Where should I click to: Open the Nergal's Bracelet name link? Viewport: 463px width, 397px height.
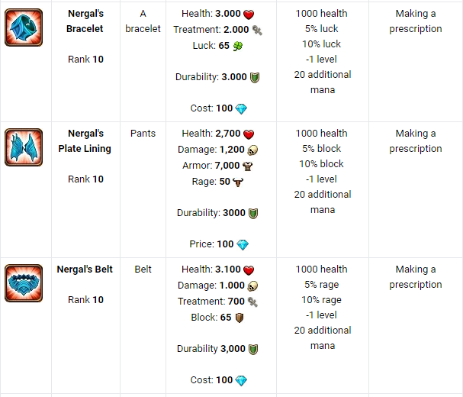coord(85,21)
